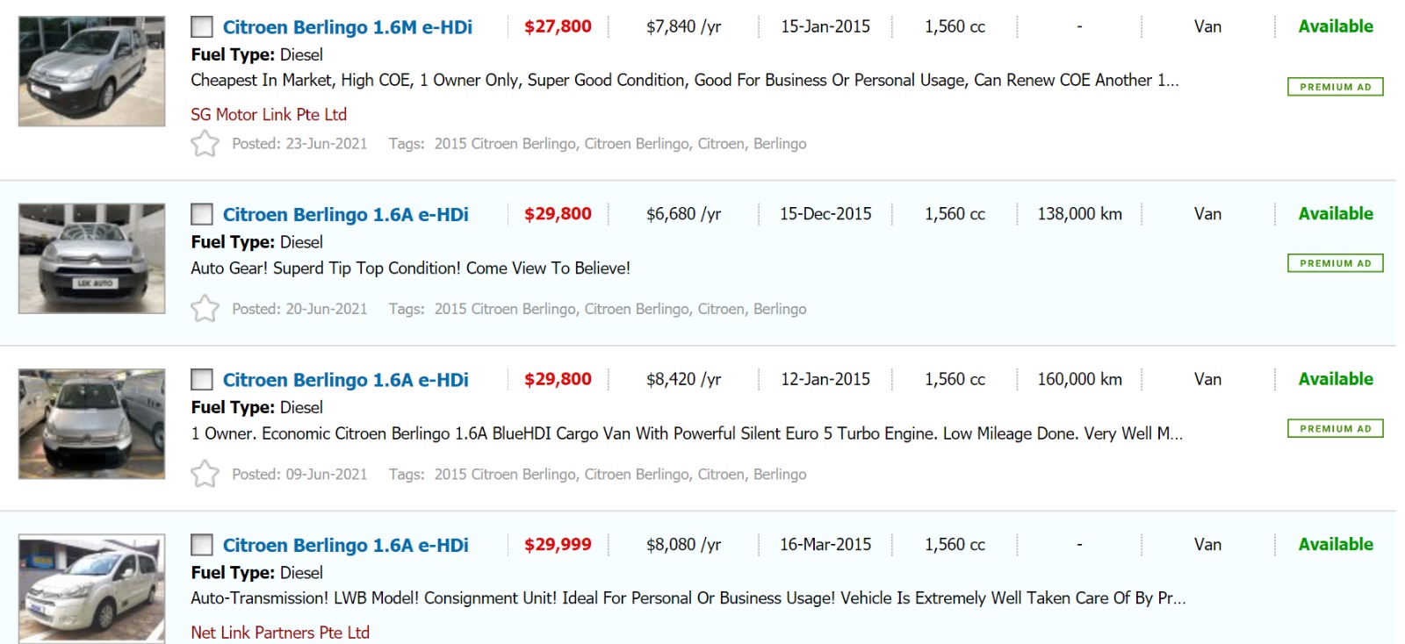Star the 23-Jun-2021 Berlingo listing as favorite
The height and width of the screenshot is (644, 1405).
coord(205,143)
